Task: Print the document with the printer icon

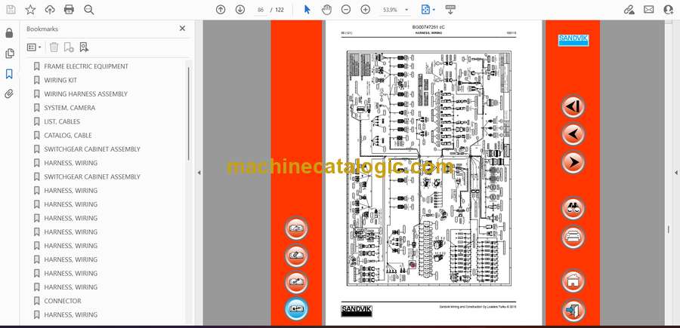Action: pyautogui.click(x=69, y=10)
